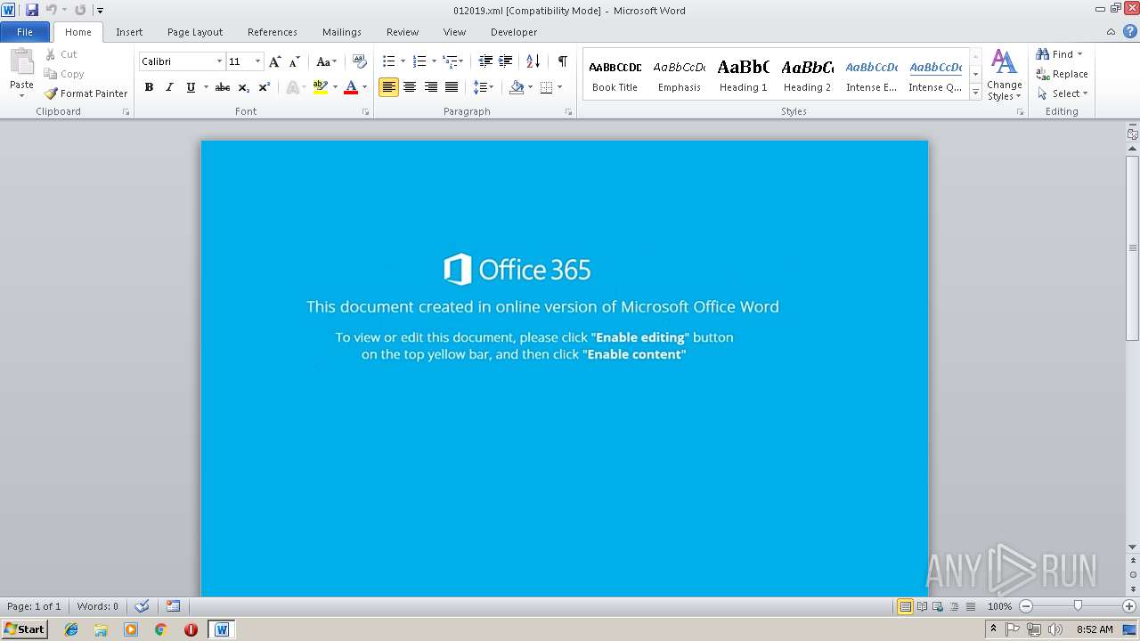Image resolution: width=1140 pixels, height=641 pixels.
Task: Click the red font color button
Action: [x=351, y=87]
